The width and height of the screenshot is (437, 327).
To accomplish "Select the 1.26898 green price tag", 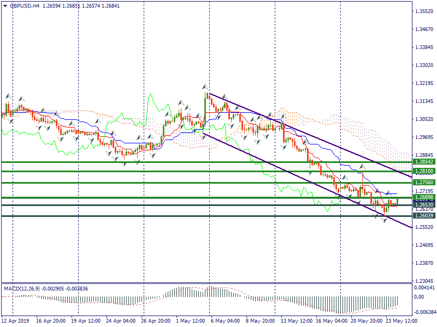I will click(x=424, y=197).
